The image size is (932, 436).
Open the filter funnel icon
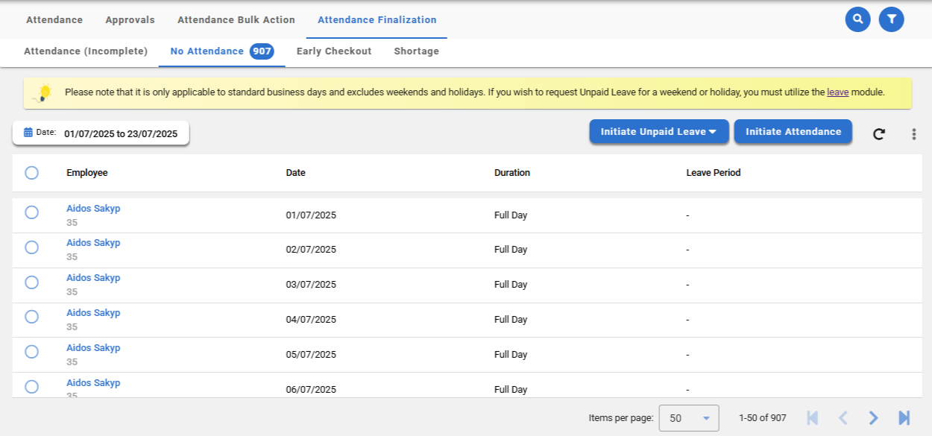[x=891, y=19]
